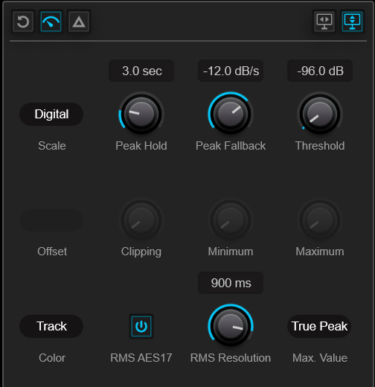Click the Minimum label
The width and height of the screenshot is (375, 387).
point(231,252)
